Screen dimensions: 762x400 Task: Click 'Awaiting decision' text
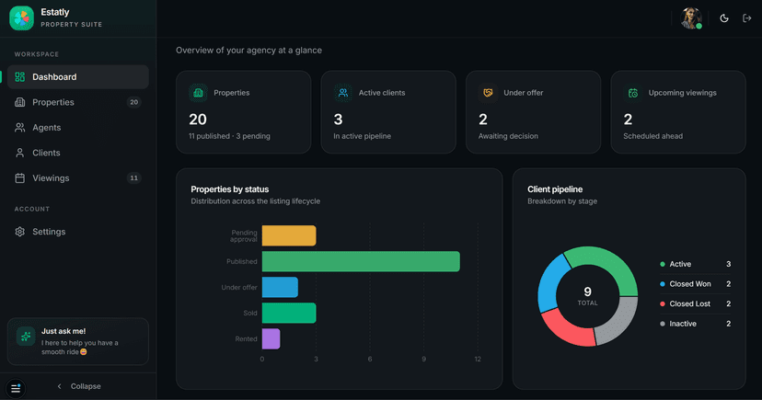(508, 136)
